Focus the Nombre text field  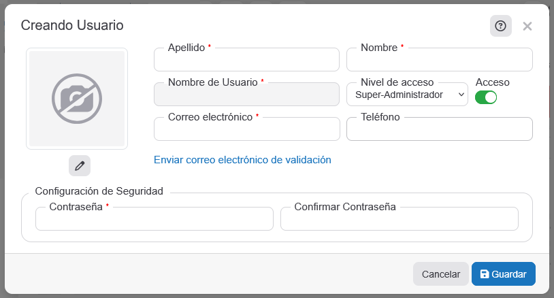pyautogui.click(x=439, y=61)
